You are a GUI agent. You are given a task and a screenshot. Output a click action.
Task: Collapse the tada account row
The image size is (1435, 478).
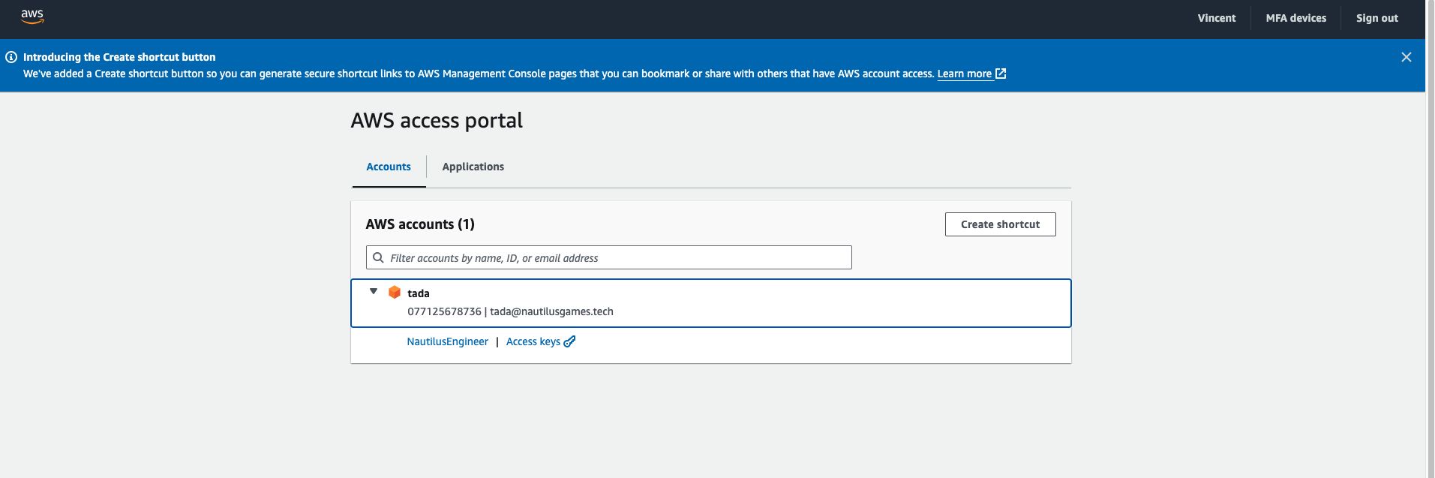374,291
